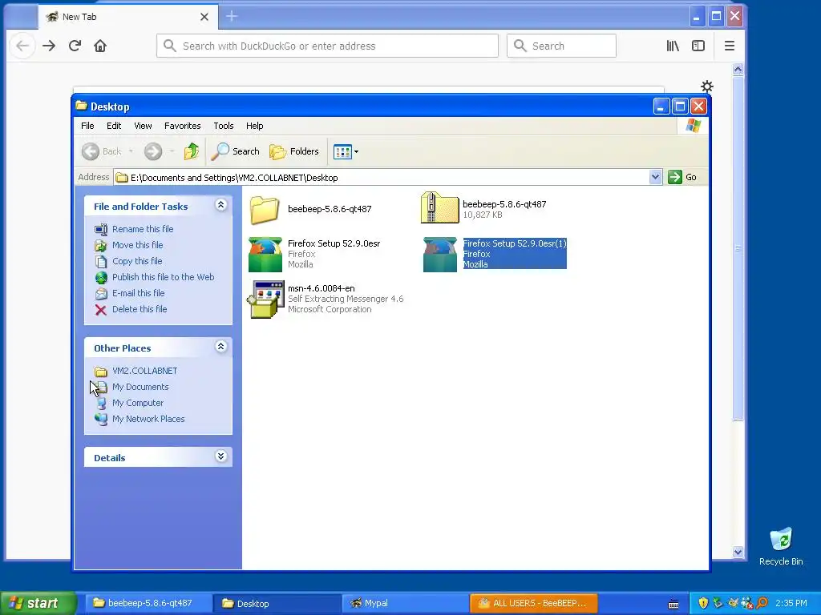The height and width of the screenshot is (615, 821).
Task: Click the browser scrollbar up arrow
Action: click(738, 70)
